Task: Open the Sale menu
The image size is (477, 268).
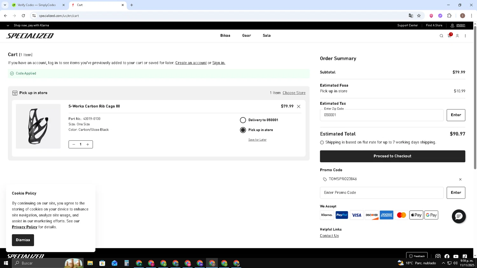Action: 266,36
